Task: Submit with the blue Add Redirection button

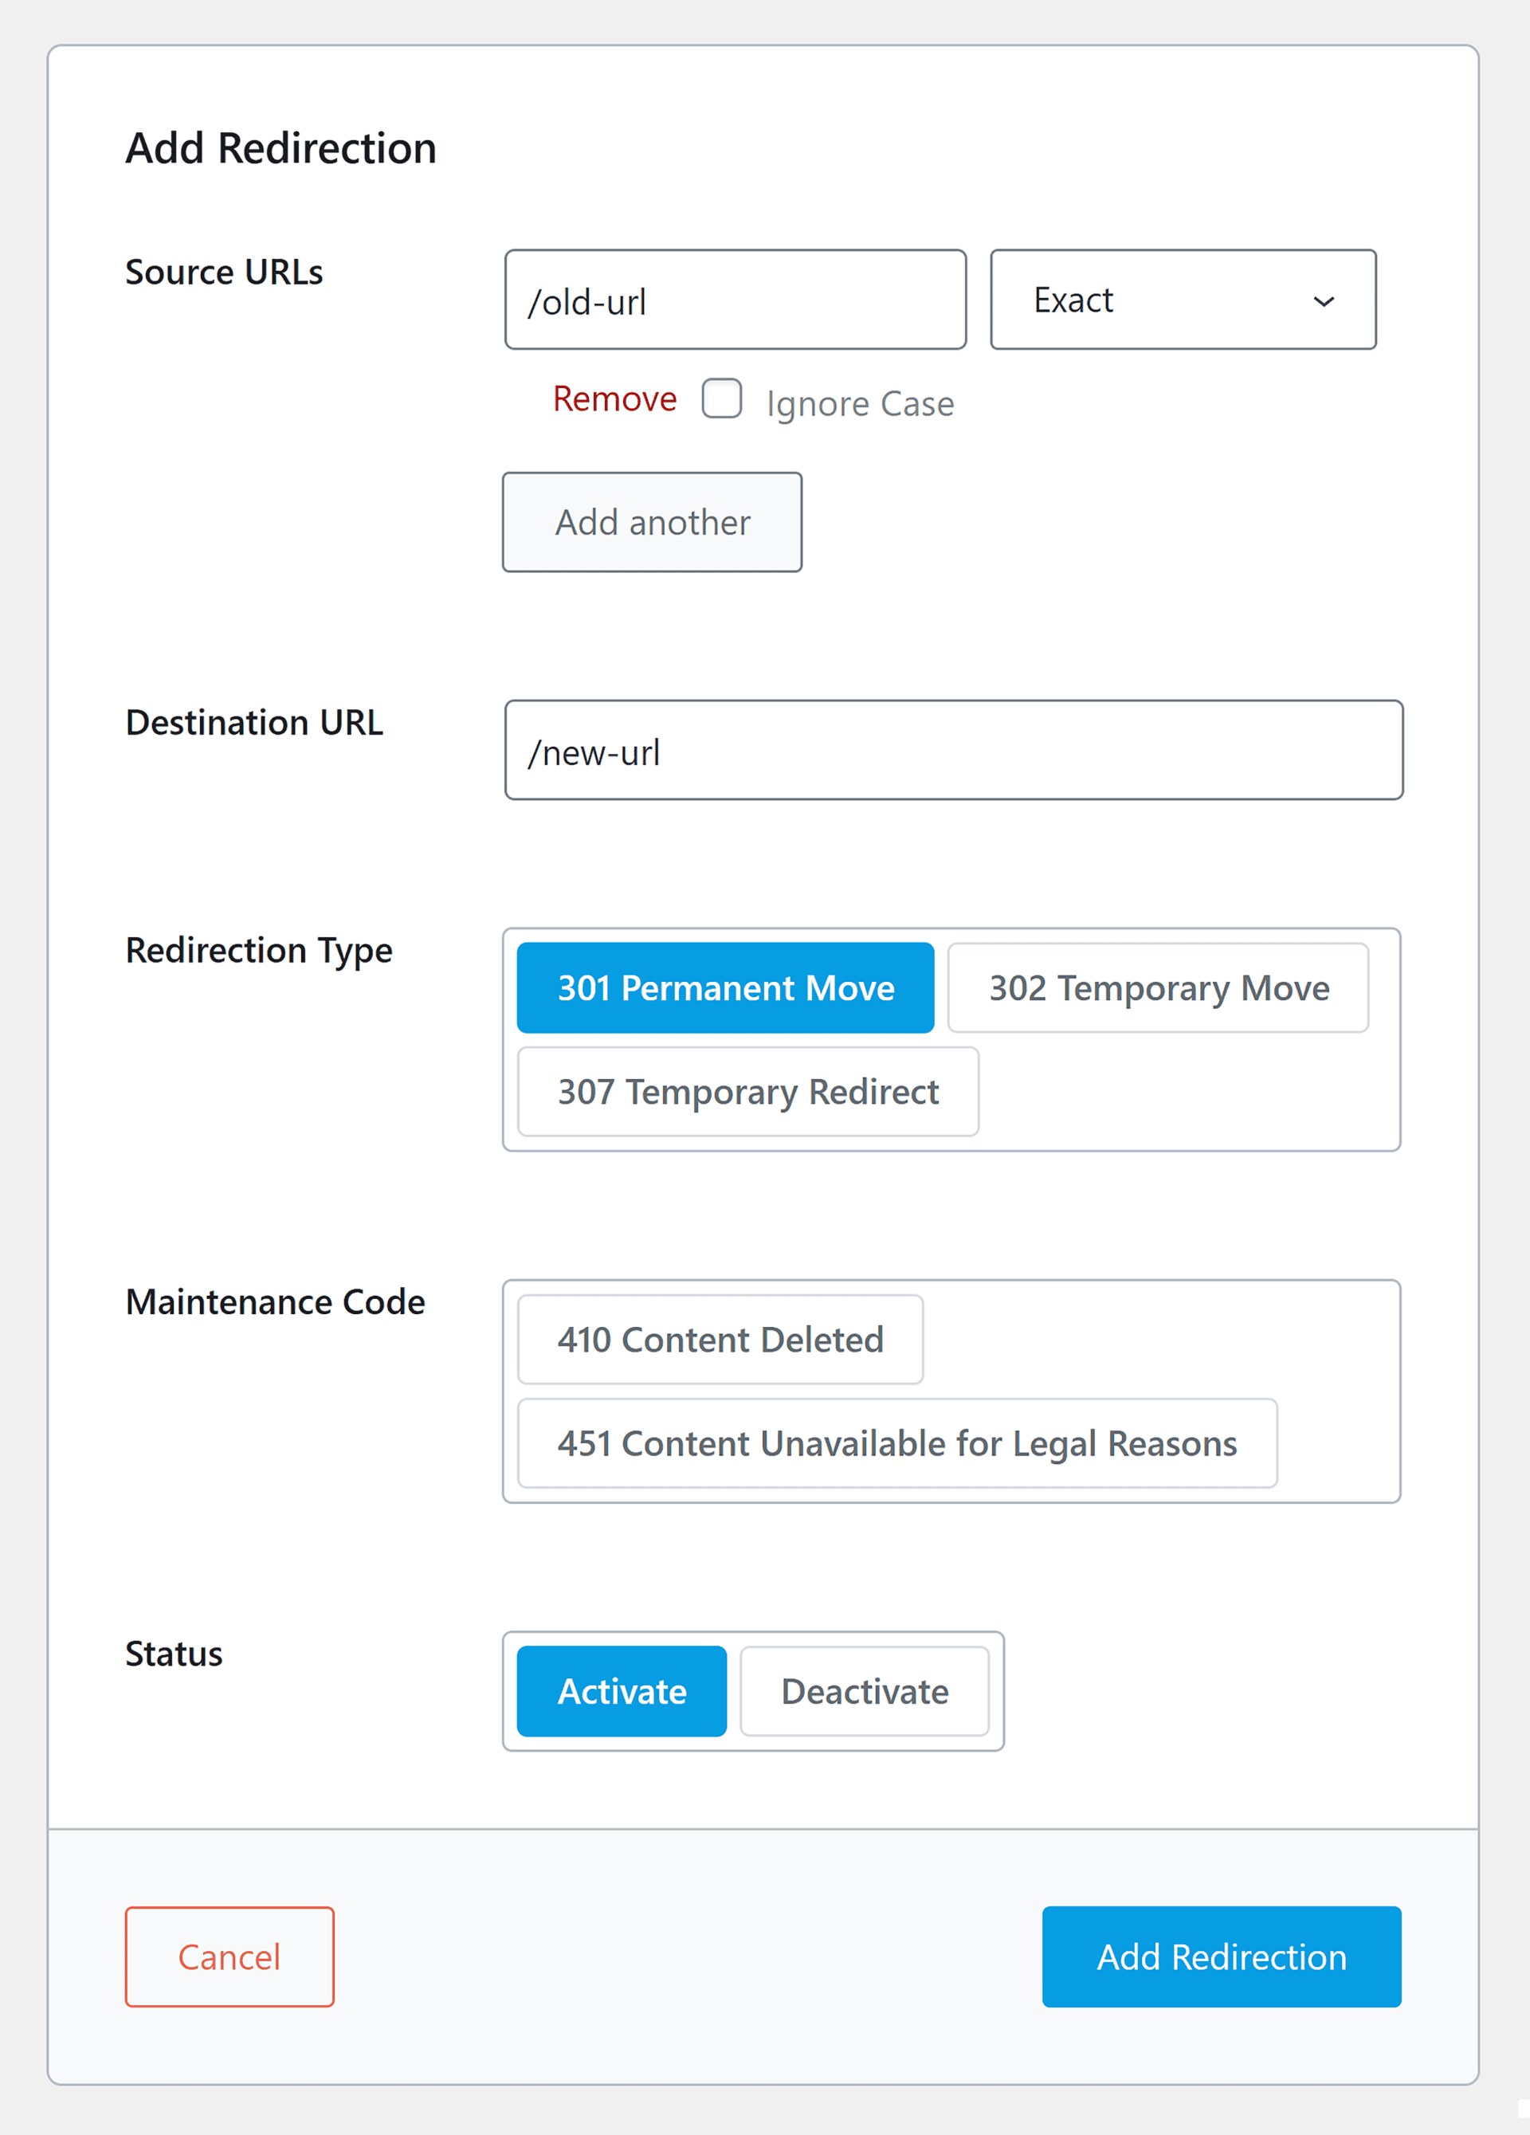Action: tap(1220, 1957)
